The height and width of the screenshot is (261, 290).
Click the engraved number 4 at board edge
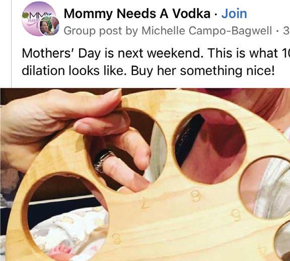coord(263,251)
